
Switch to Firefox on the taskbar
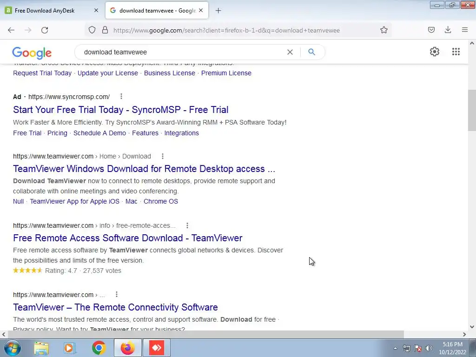click(x=127, y=348)
